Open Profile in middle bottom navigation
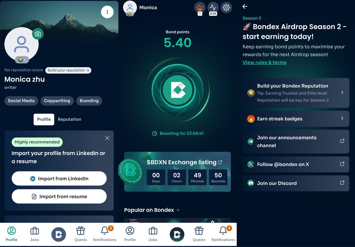The height and width of the screenshot is (247, 355). pyautogui.click(x=130, y=234)
